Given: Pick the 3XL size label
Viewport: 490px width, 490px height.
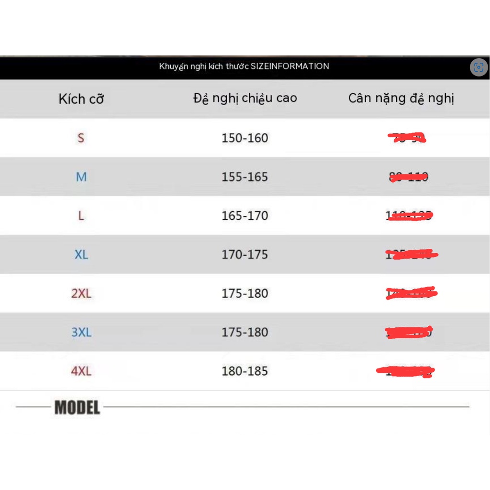Looking at the screenshot, I should 81,332.
